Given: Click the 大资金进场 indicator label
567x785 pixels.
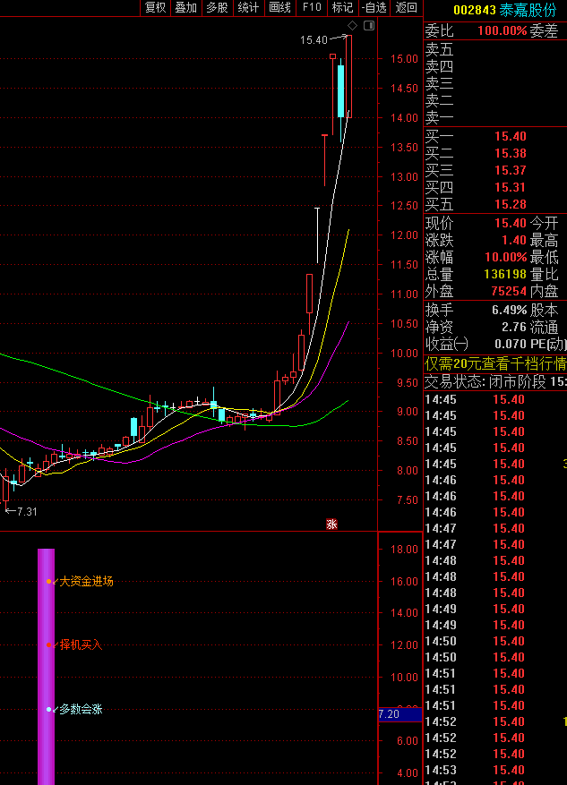Looking at the screenshot, I should pos(86,581).
